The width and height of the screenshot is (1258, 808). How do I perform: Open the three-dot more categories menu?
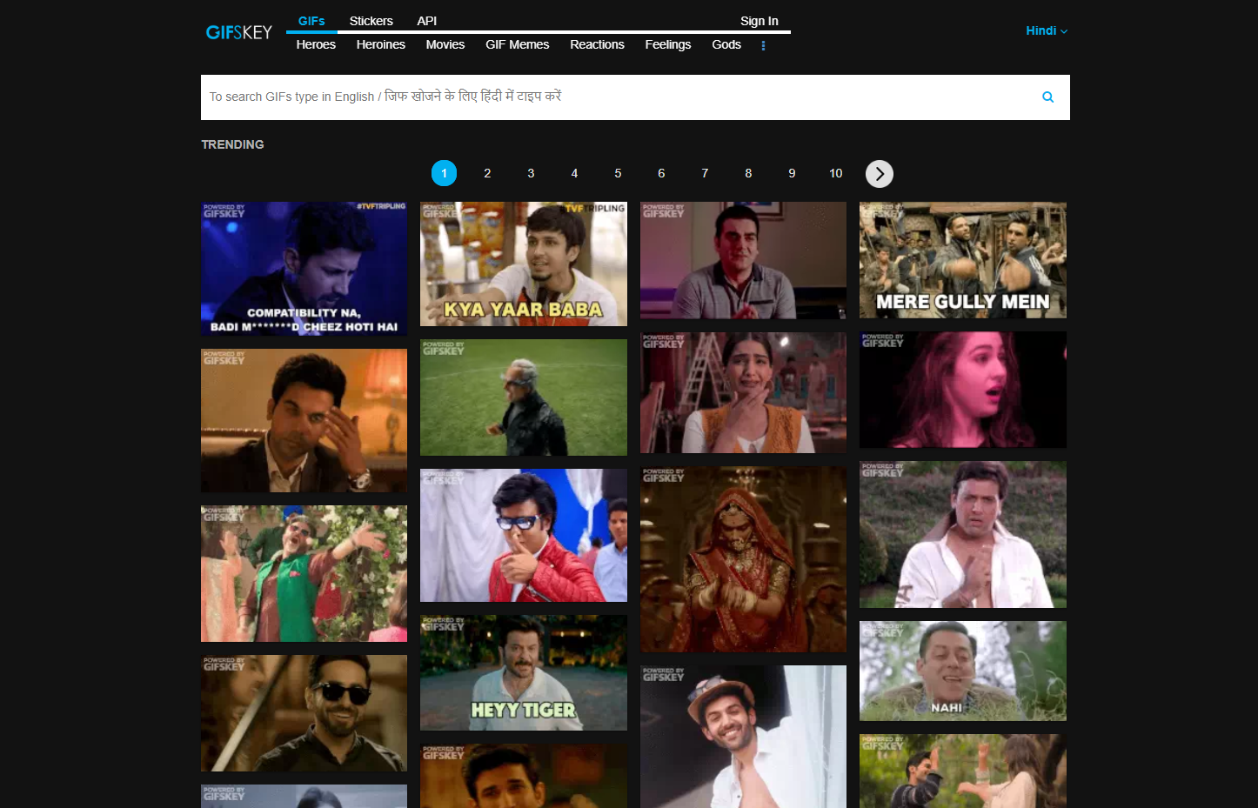(763, 45)
